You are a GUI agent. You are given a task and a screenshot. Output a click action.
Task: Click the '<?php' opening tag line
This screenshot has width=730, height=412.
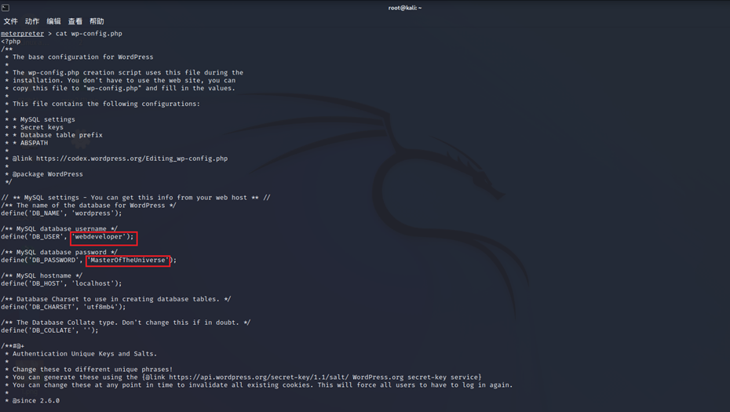coord(11,42)
